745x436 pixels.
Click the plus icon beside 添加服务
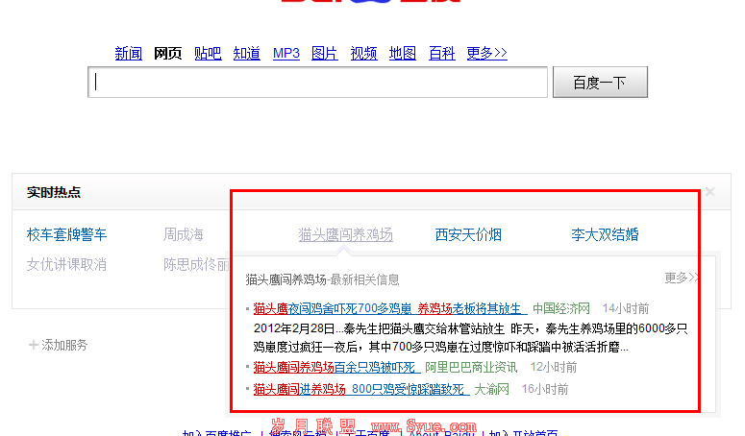[x=34, y=345]
